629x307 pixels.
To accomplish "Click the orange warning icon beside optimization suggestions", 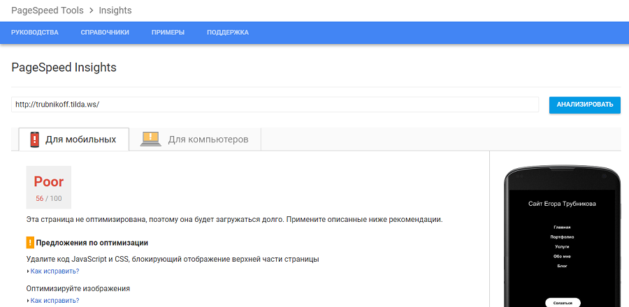I will (x=30, y=243).
